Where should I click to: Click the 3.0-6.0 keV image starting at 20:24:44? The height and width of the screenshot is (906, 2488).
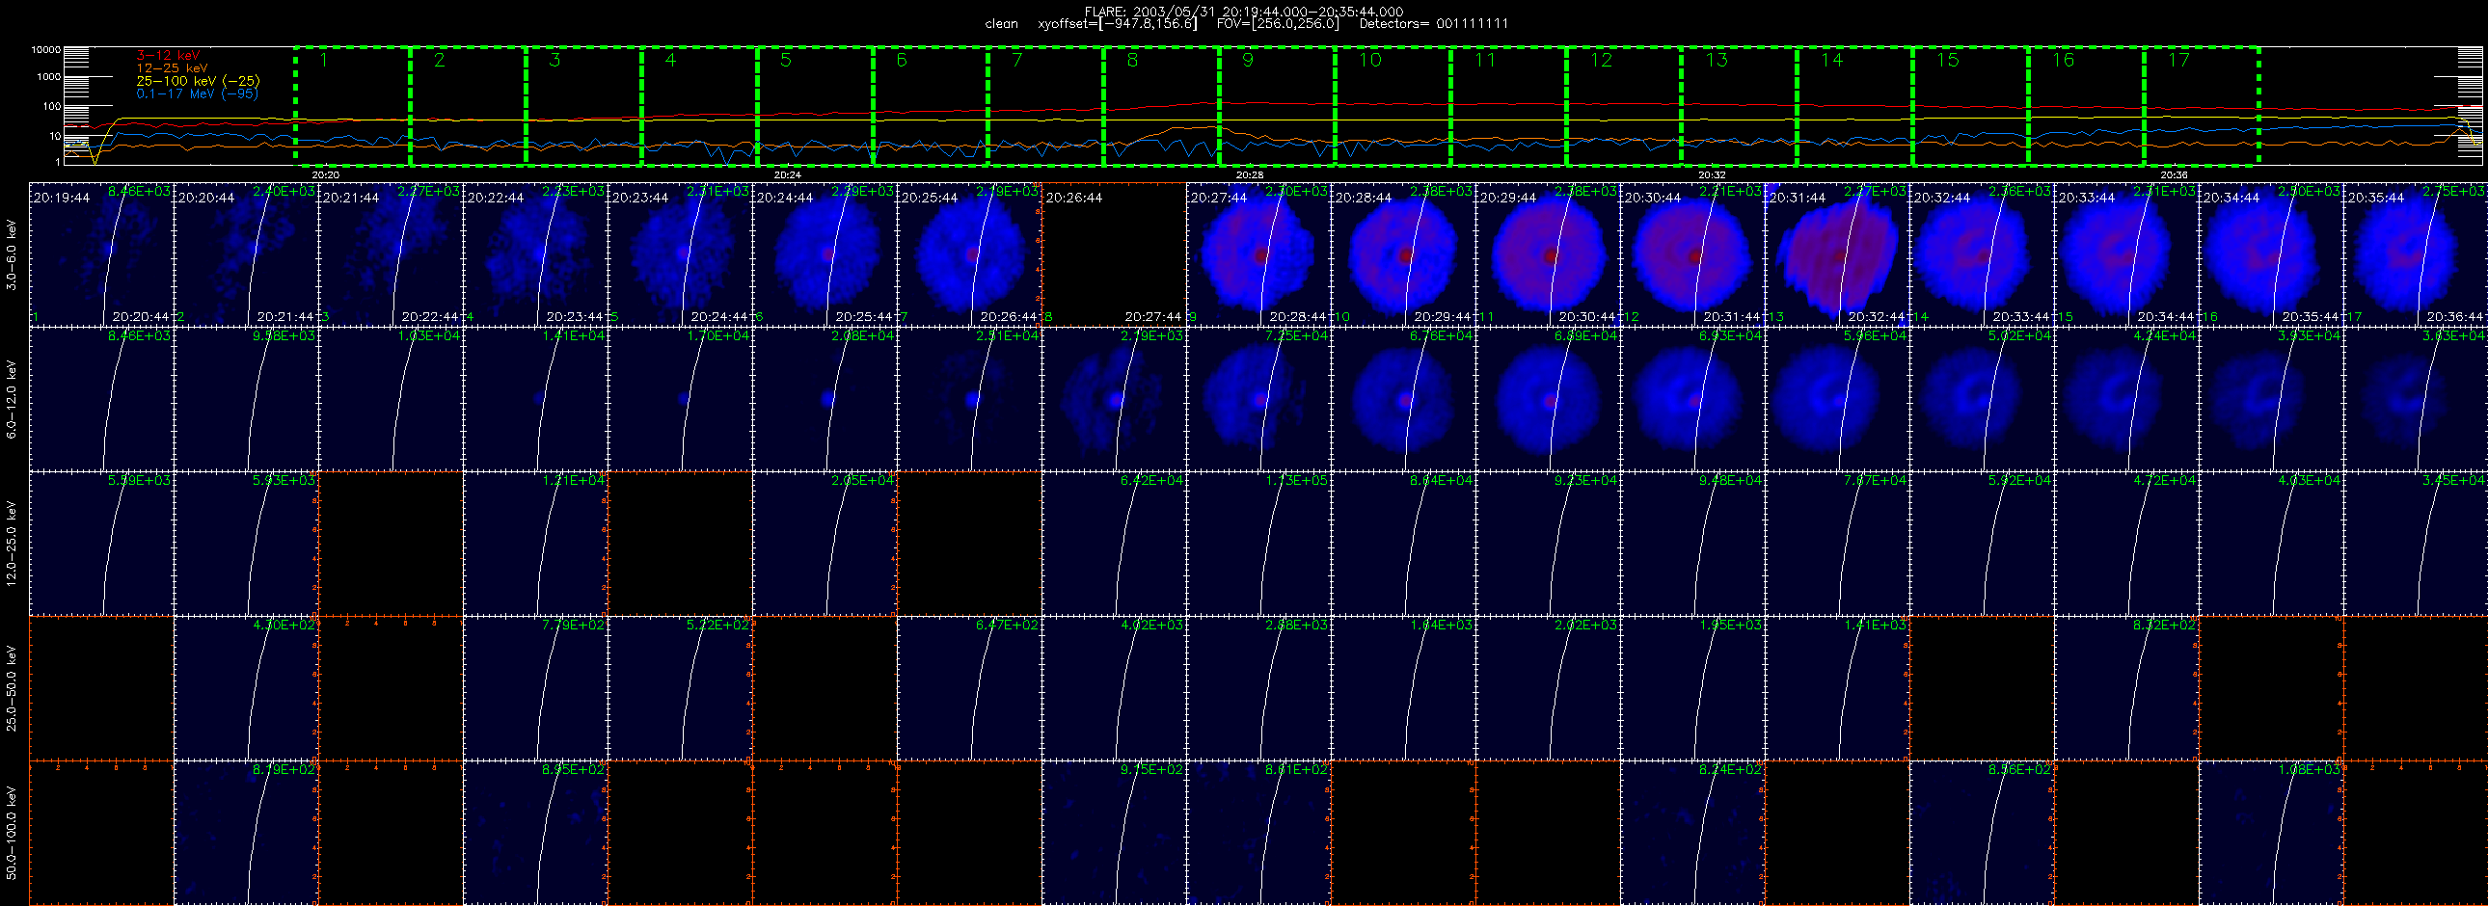pos(825,254)
